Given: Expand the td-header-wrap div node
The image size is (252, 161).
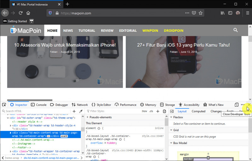Looking at the screenshot, I should pyautogui.click(x=11, y=125).
